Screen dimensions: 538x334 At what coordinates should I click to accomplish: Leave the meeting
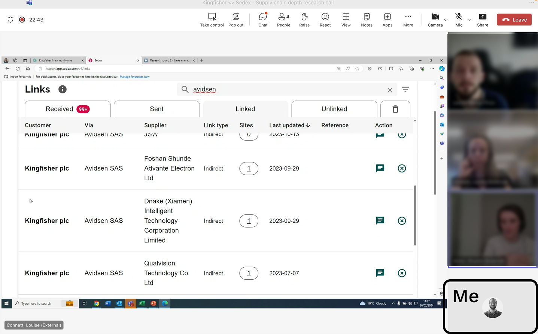(514, 19)
